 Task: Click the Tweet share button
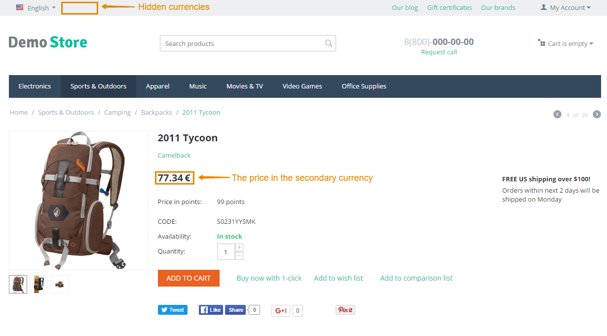(x=173, y=310)
